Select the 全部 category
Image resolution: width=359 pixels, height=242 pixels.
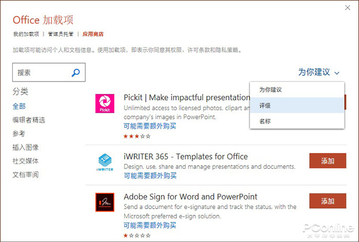pyautogui.click(x=19, y=106)
